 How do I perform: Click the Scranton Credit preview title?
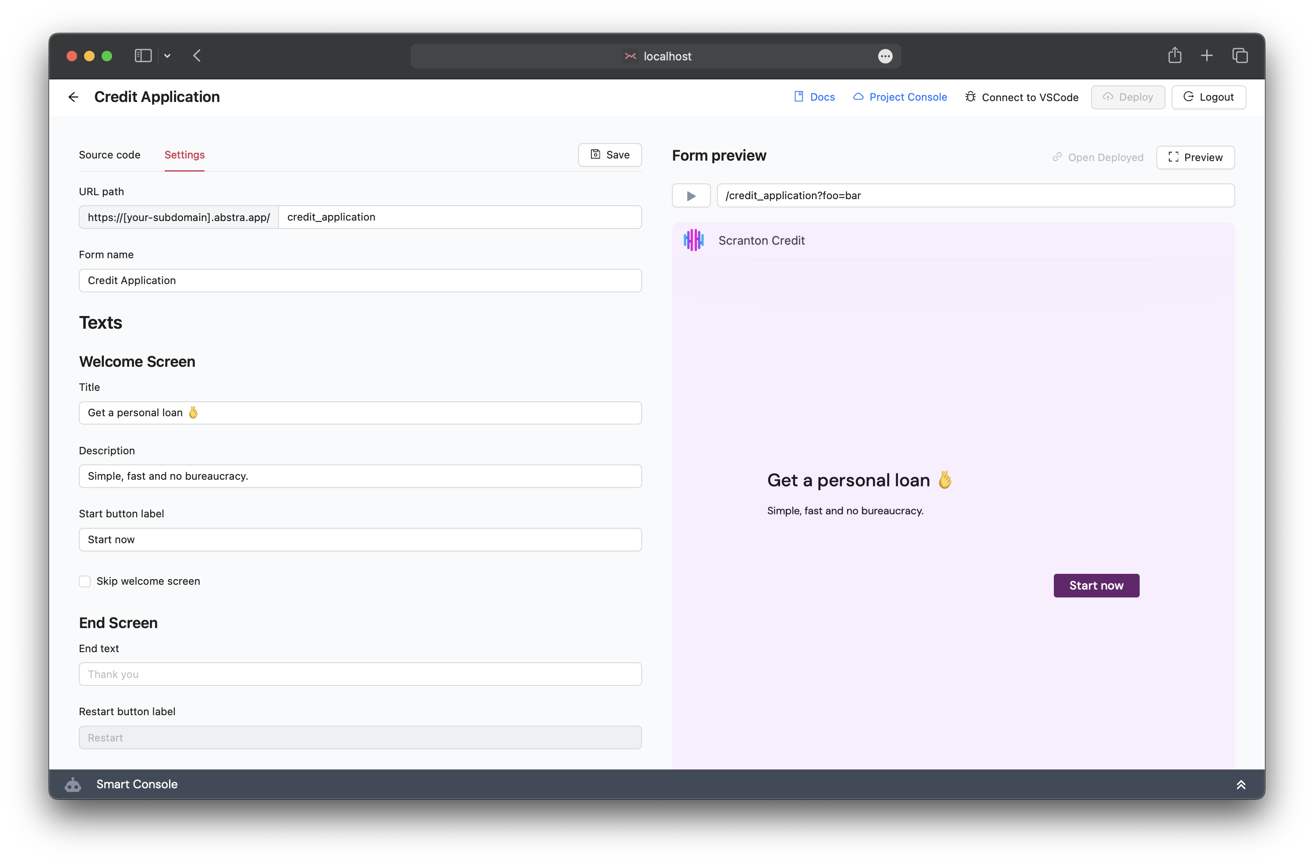click(x=761, y=241)
